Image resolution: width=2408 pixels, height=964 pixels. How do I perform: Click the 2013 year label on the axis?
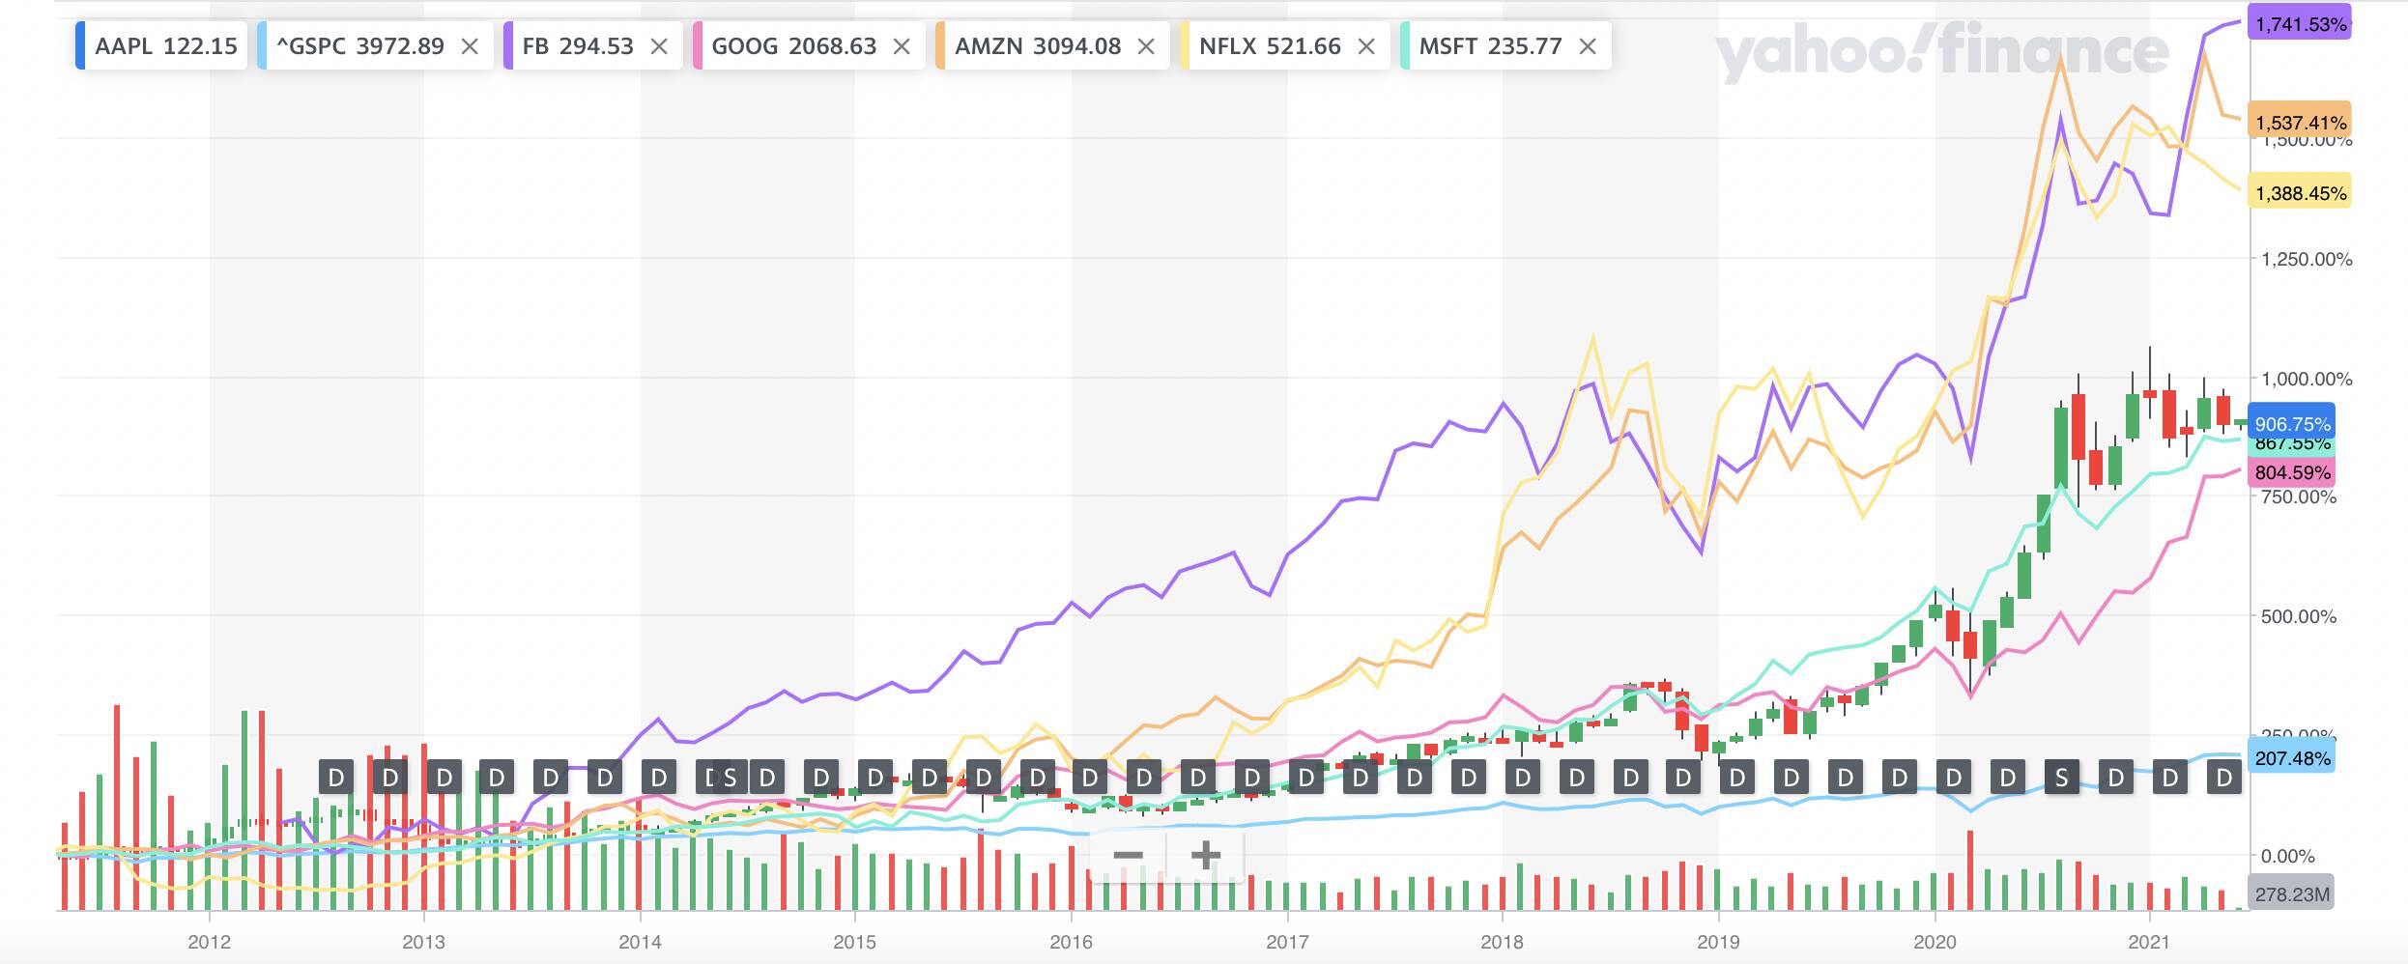tap(423, 942)
